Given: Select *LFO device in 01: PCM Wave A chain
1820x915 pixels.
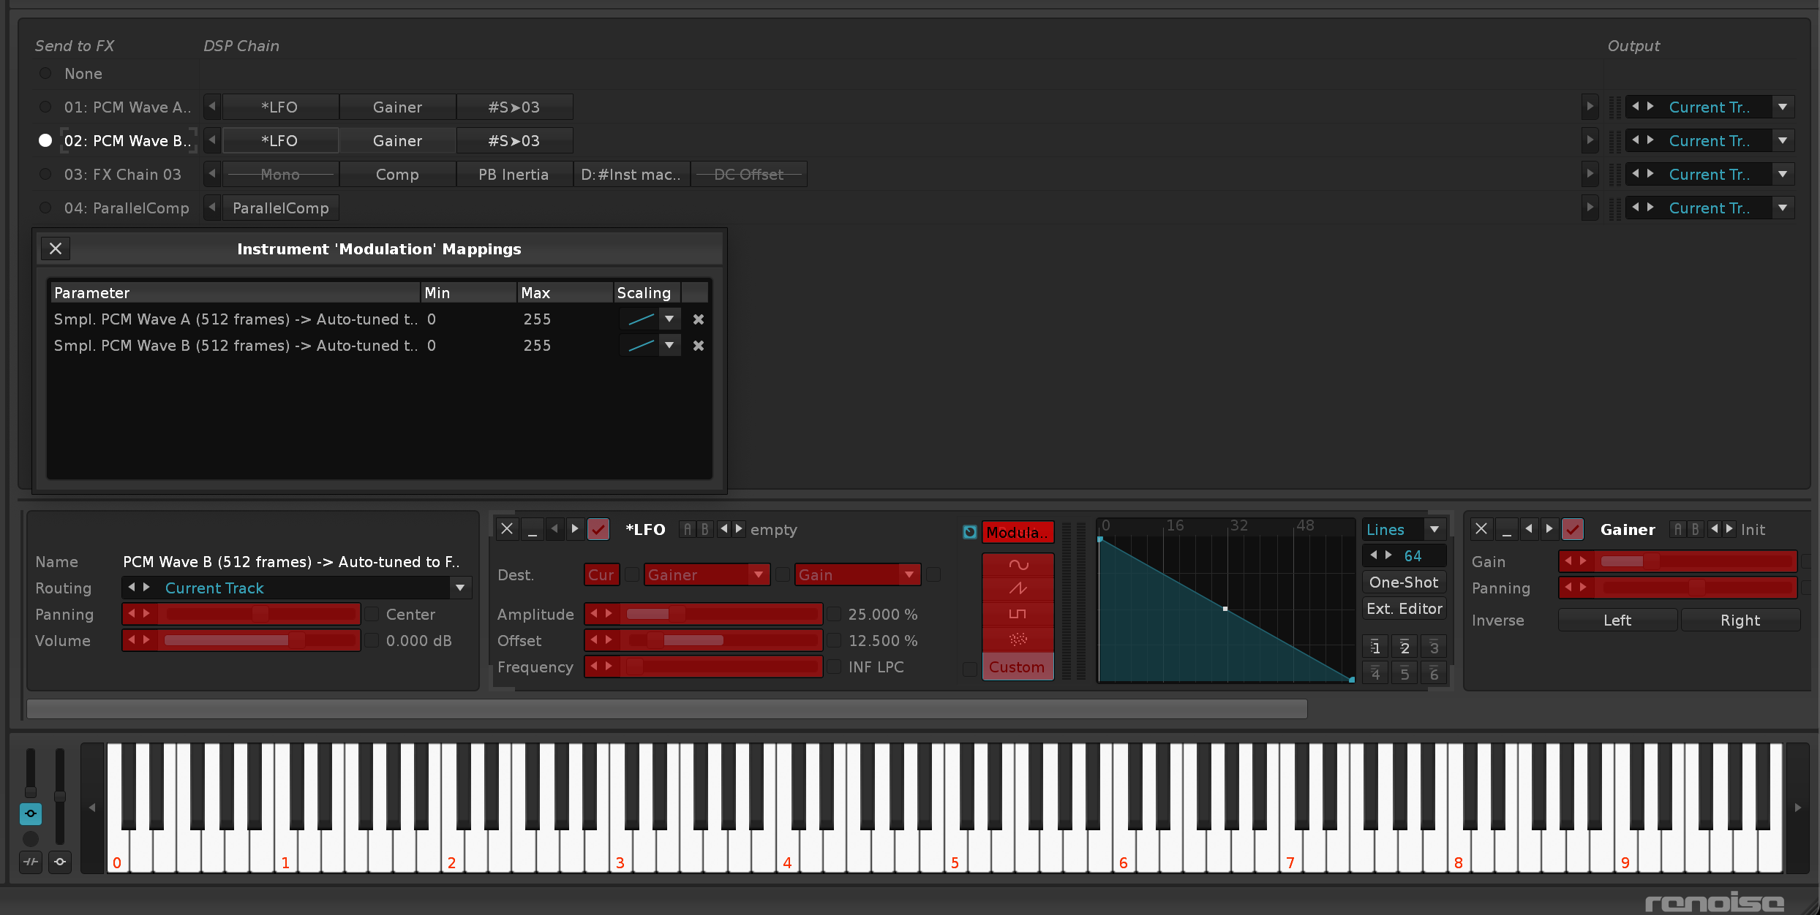Looking at the screenshot, I should click(x=280, y=107).
